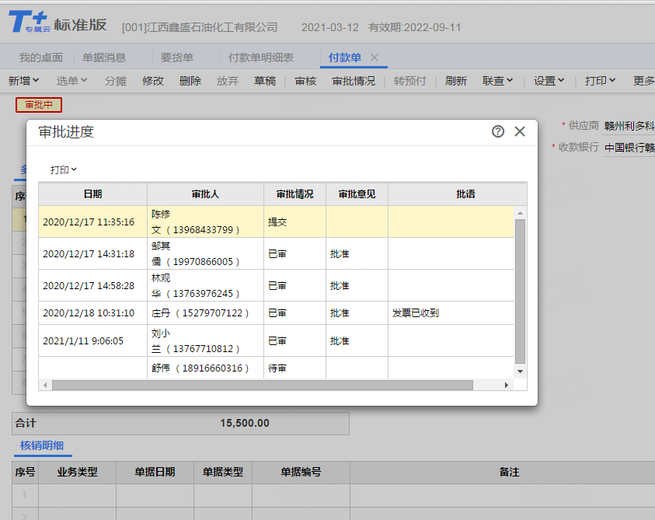Click the 刷新 toolbar button

456,81
